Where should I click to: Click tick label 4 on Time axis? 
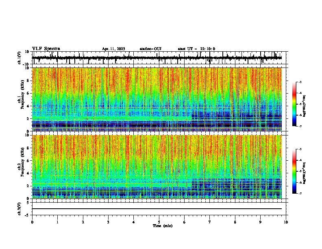tap(134, 222)
